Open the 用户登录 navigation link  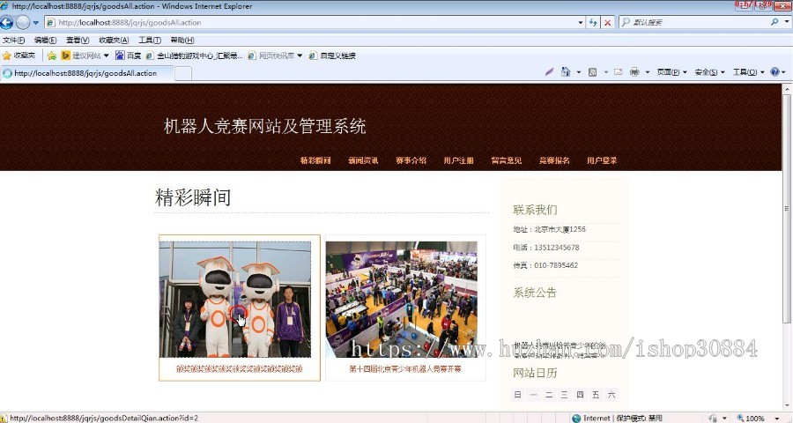pyautogui.click(x=602, y=160)
